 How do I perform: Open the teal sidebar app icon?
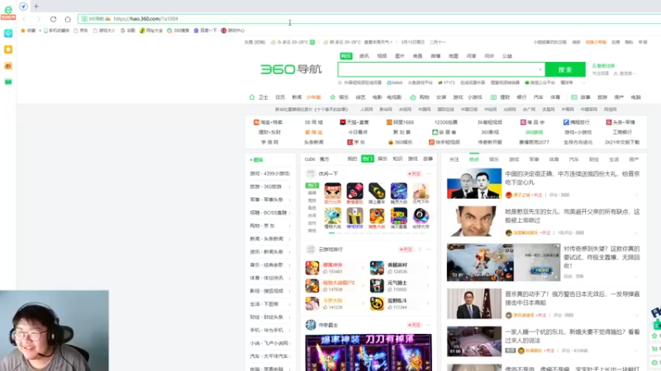(8, 33)
